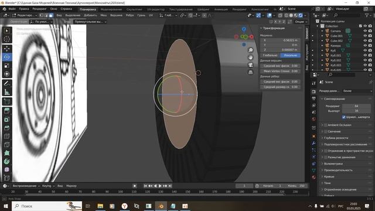Screen dimensions: 375x211
Task: Select the Inset Faces tool
Action: click(6, 120)
